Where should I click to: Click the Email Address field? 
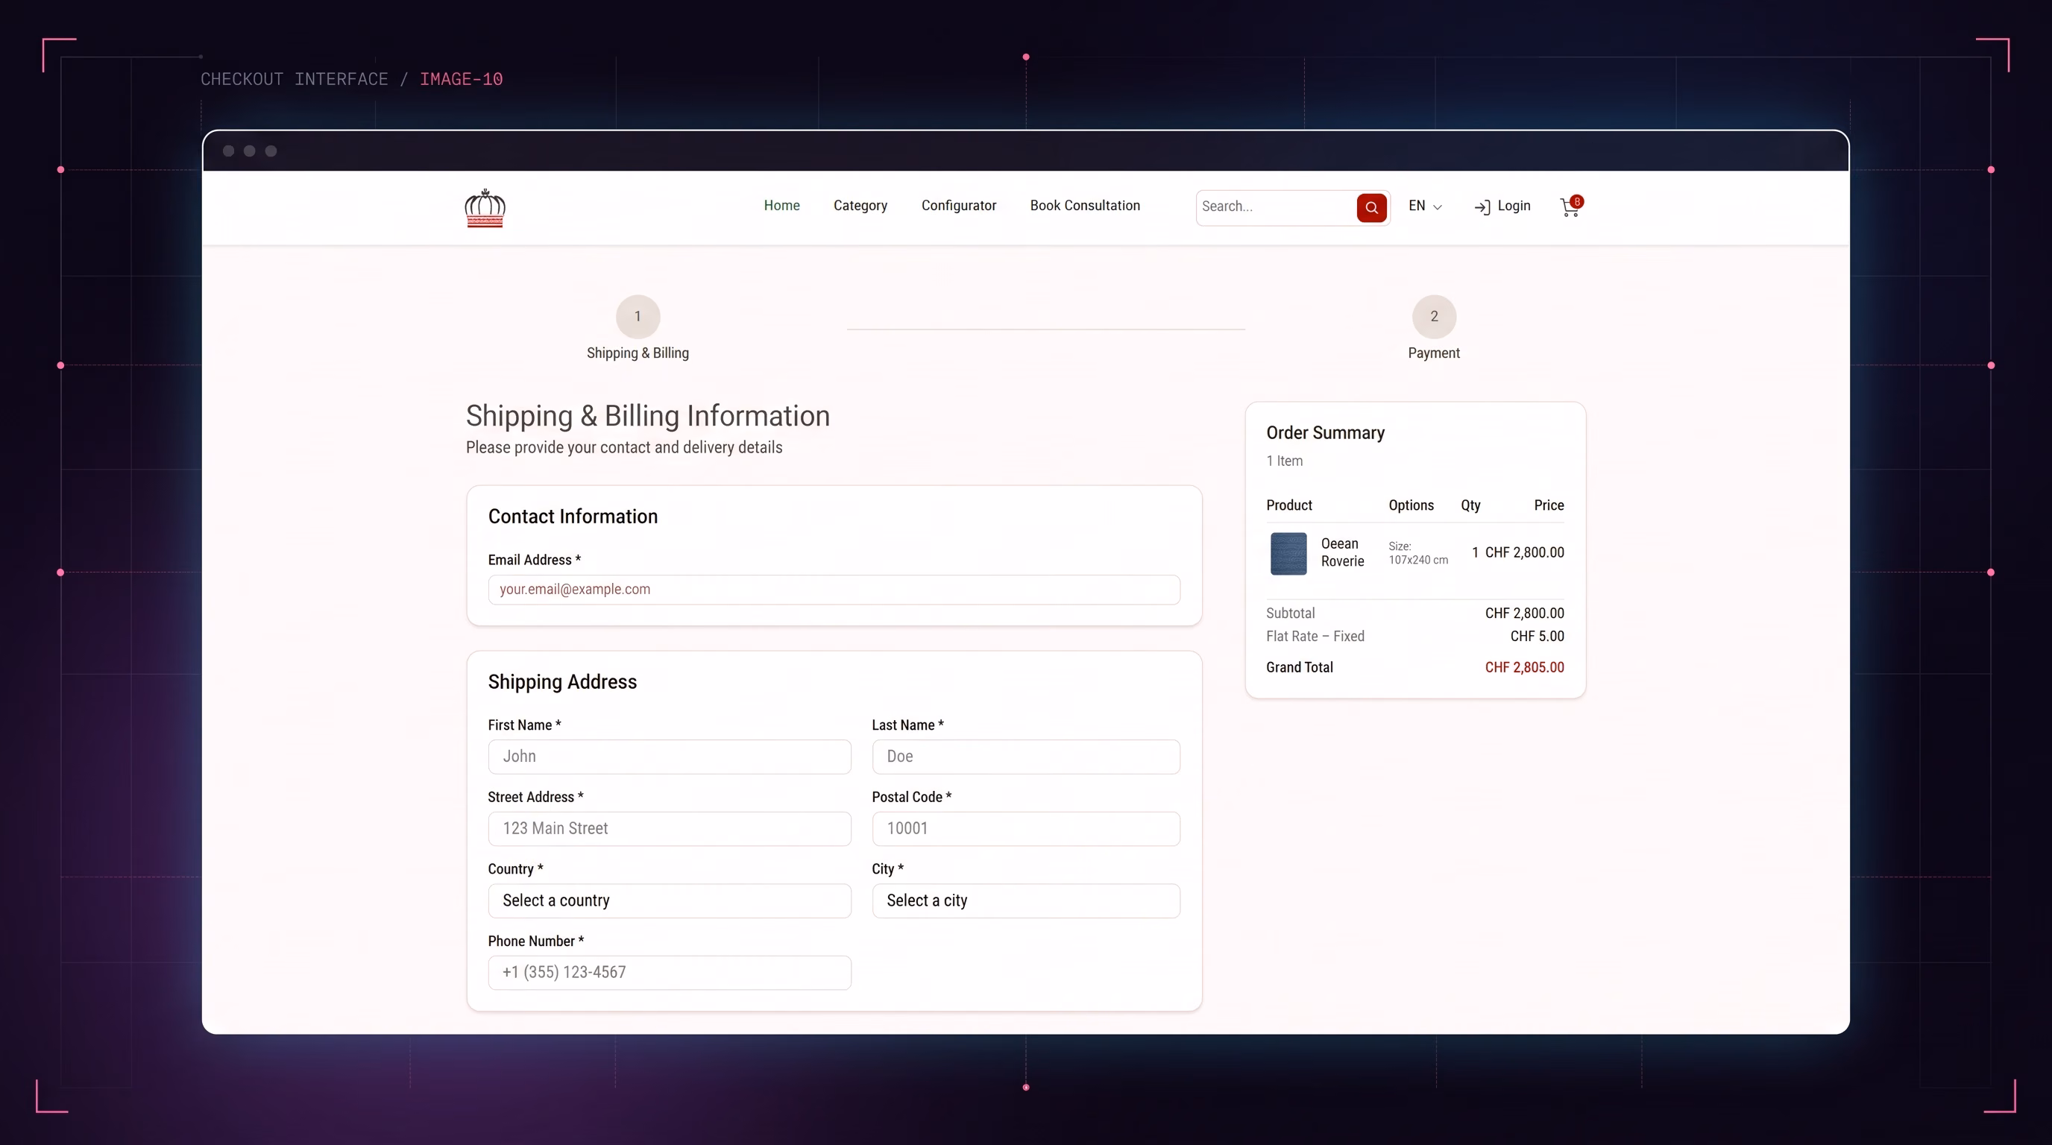pos(834,589)
